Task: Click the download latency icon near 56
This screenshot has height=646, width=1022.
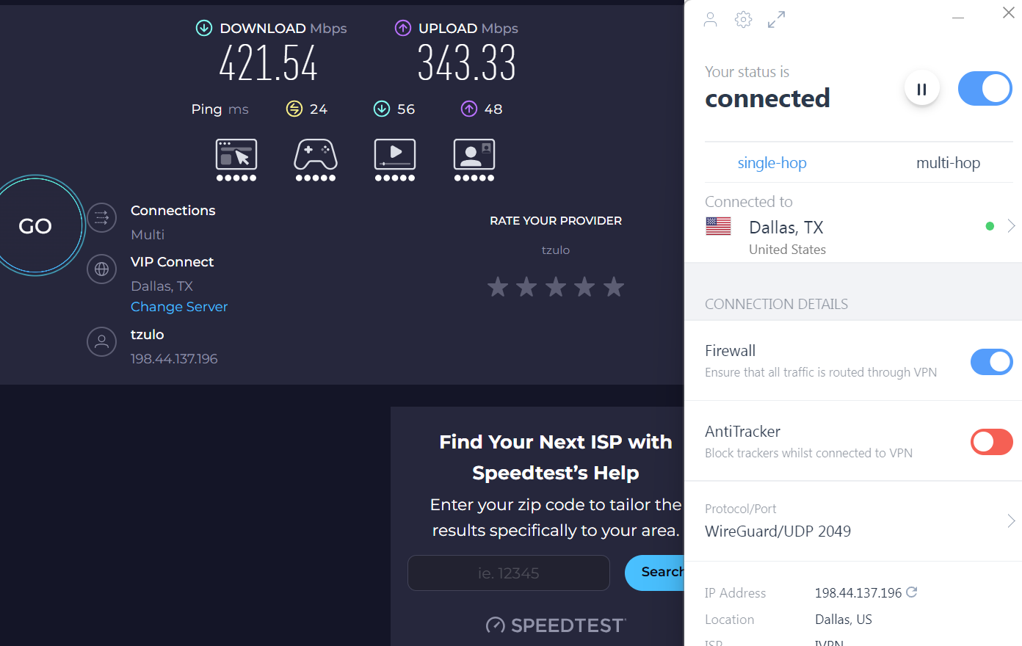Action: [382, 109]
